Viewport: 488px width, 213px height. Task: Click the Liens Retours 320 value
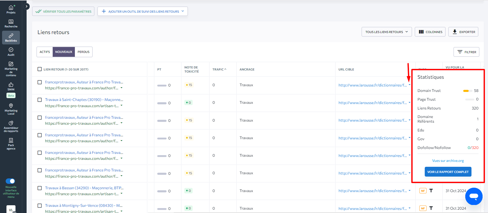coord(475,108)
